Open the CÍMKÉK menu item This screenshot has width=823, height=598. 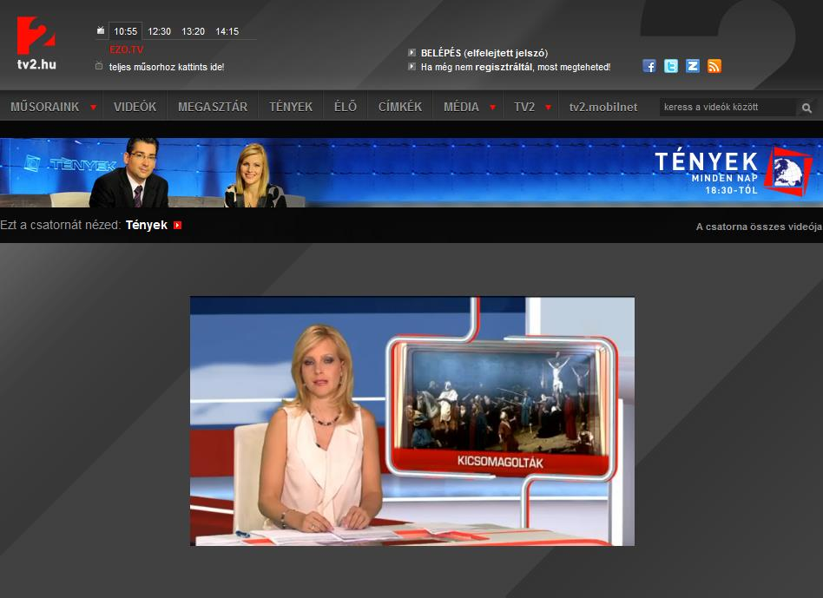click(400, 107)
